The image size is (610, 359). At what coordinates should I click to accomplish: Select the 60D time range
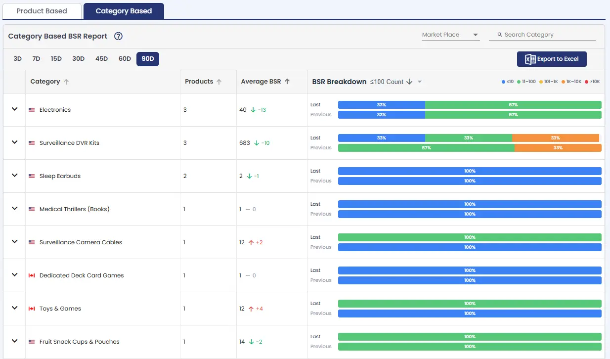(125, 59)
